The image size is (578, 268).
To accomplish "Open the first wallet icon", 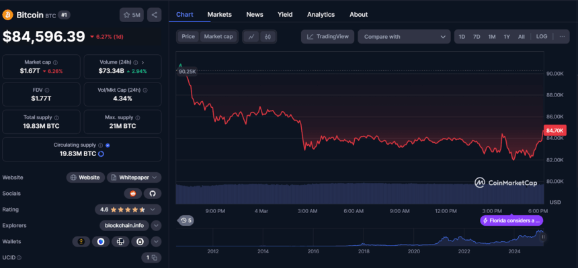I will [x=81, y=241].
